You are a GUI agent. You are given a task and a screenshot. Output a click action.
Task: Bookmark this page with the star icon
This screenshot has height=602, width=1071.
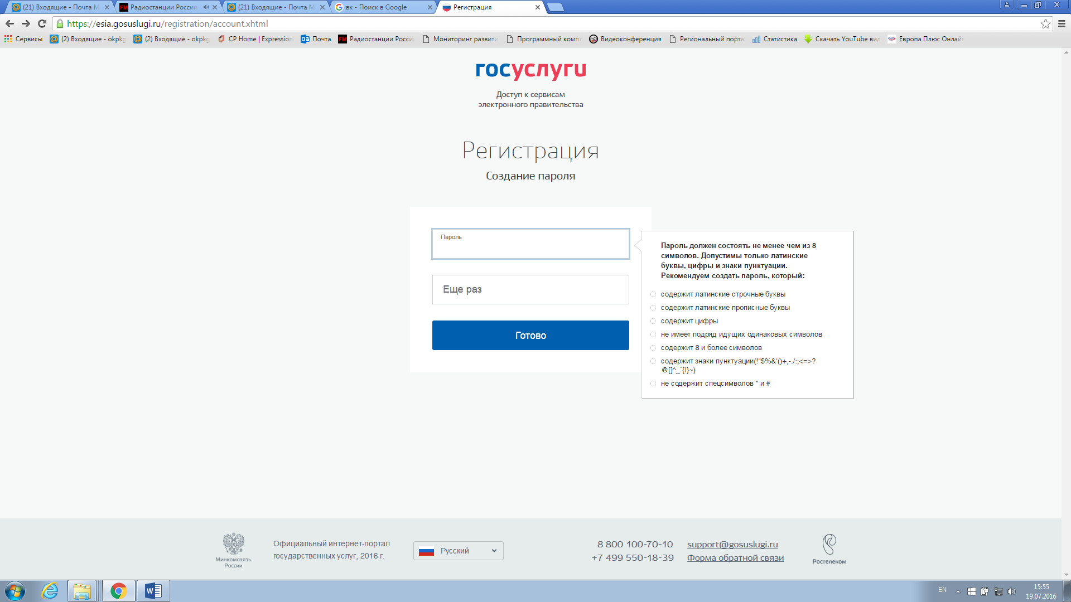1045,23
